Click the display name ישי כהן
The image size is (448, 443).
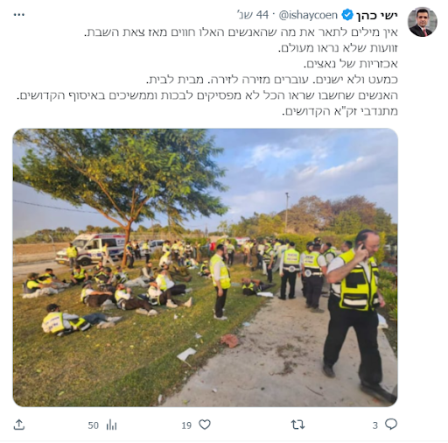click(x=377, y=15)
